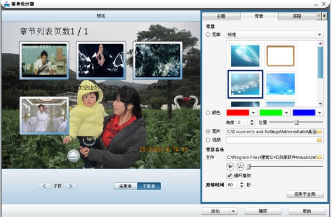Switch to the 主题 tab
Screen dimensions: 332x217
click(221, 16)
